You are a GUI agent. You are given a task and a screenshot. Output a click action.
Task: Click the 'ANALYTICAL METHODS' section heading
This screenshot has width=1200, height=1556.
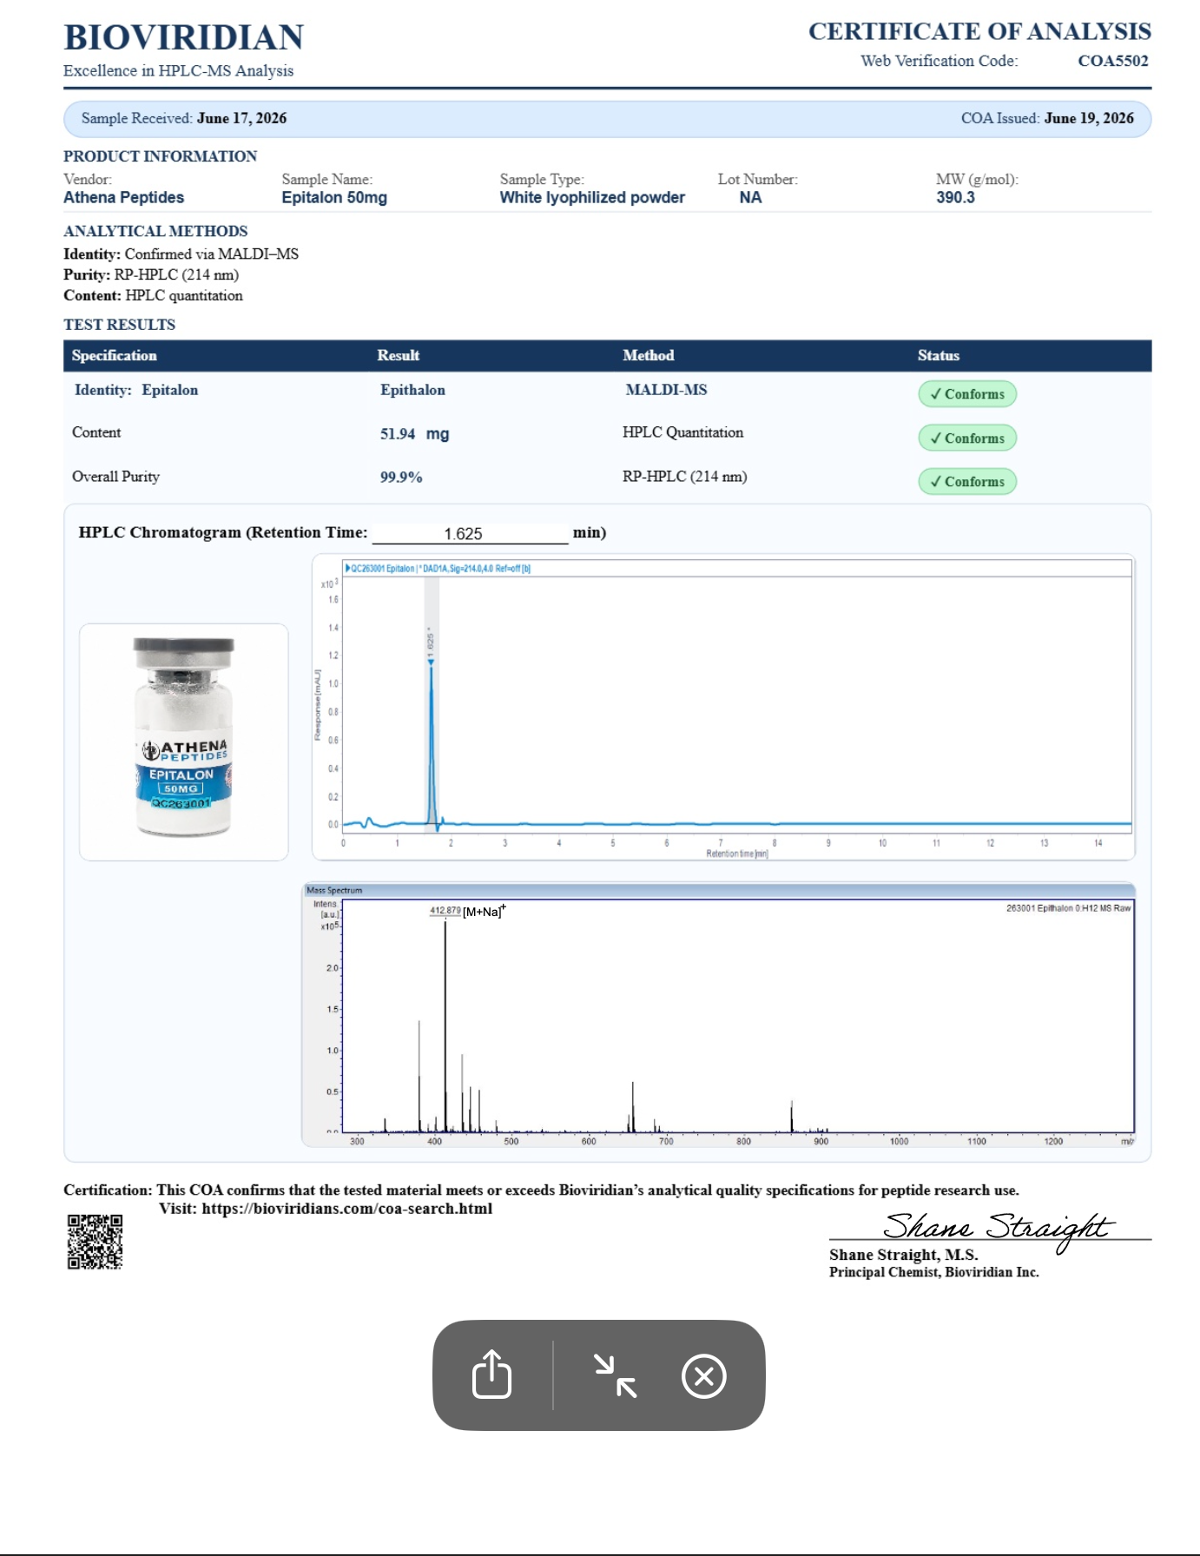[x=155, y=231]
